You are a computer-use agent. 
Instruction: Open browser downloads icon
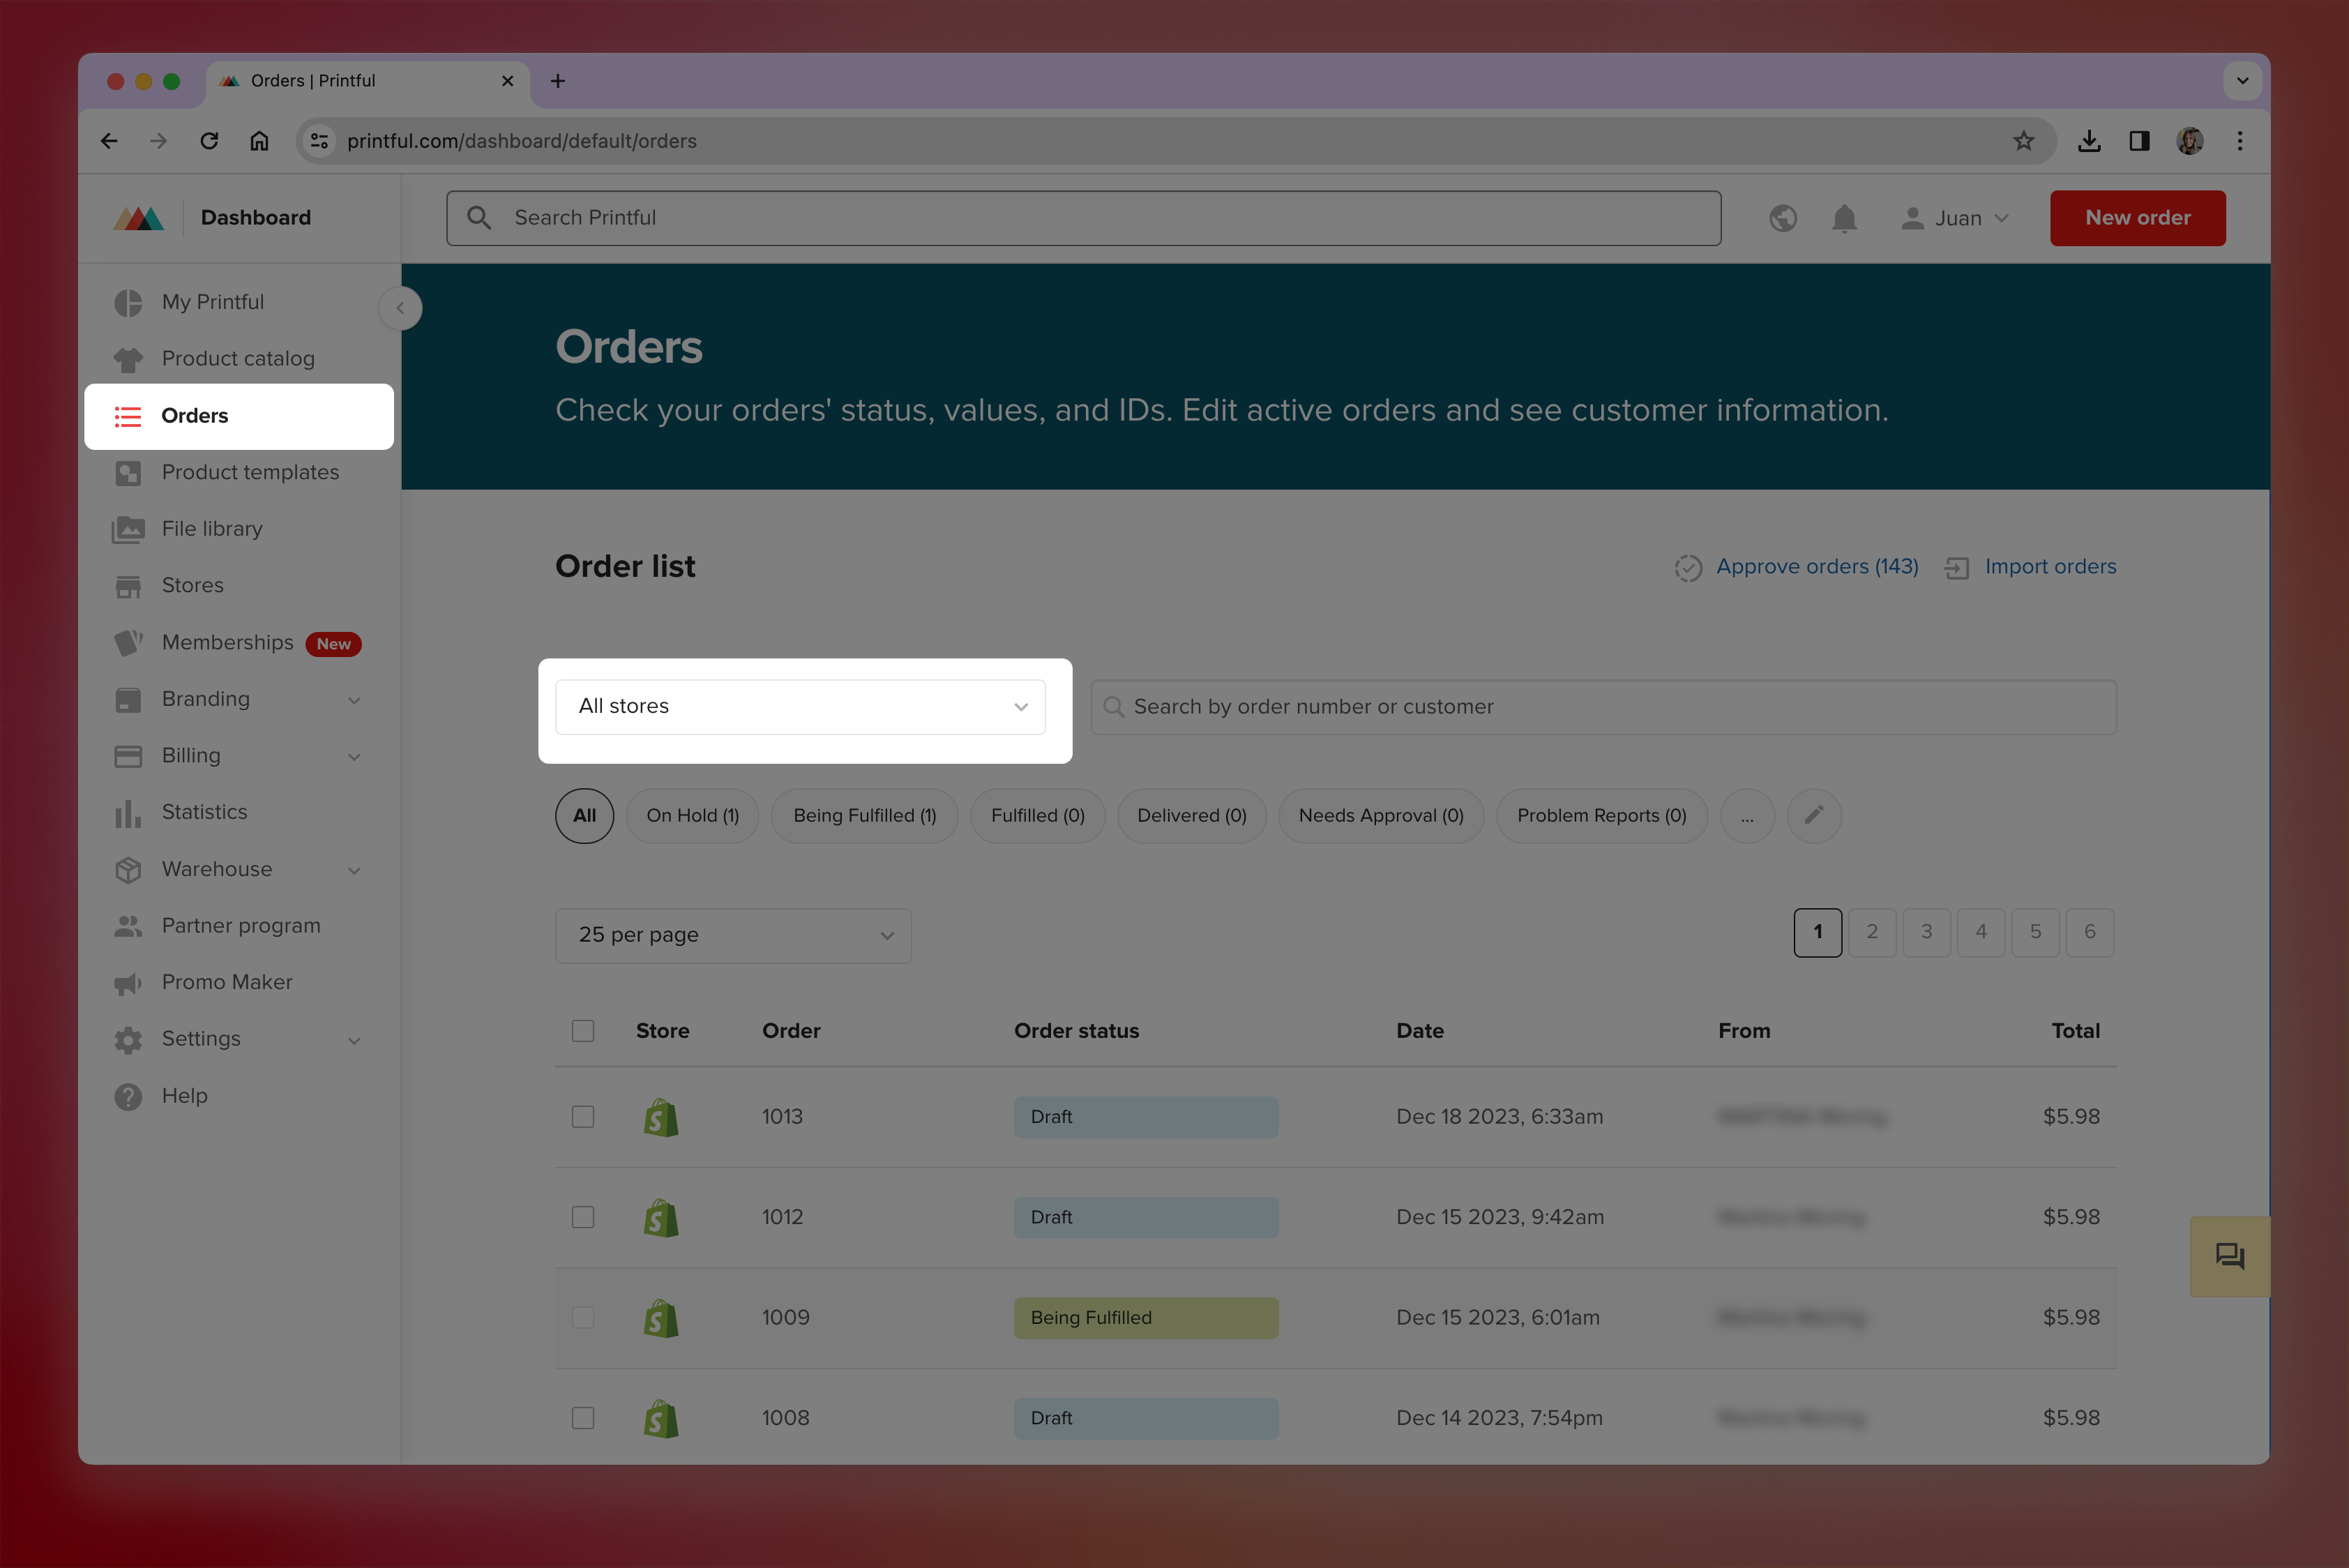[2088, 141]
